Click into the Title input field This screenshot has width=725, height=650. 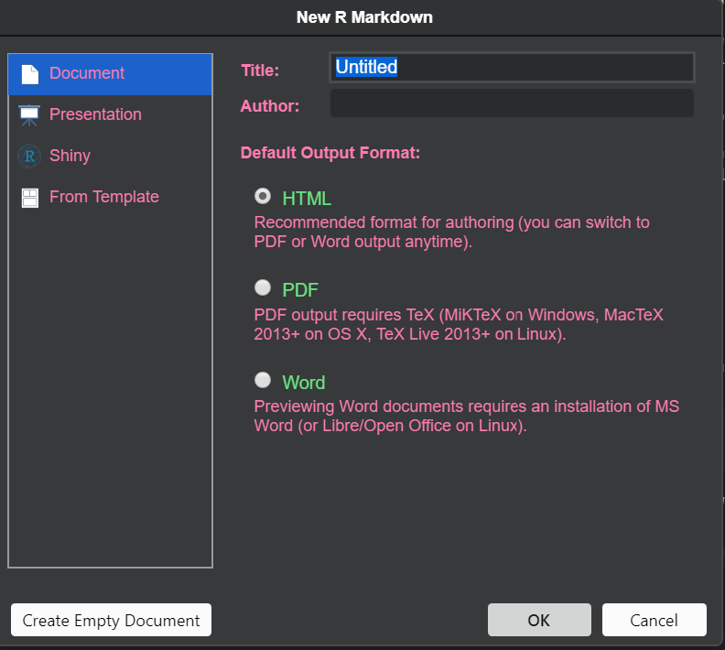(x=512, y=68)
